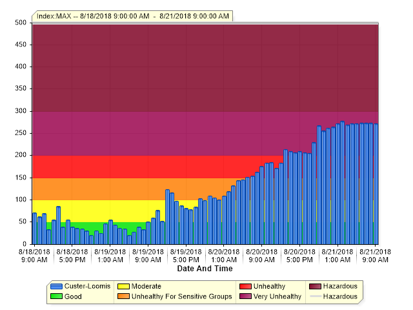Select the 8/21/2018 1:00 AM axis label

coord(337,256)
